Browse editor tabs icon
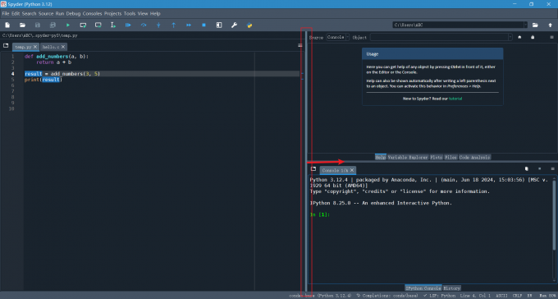Screen dimensions: 558x299 [6, 46]
